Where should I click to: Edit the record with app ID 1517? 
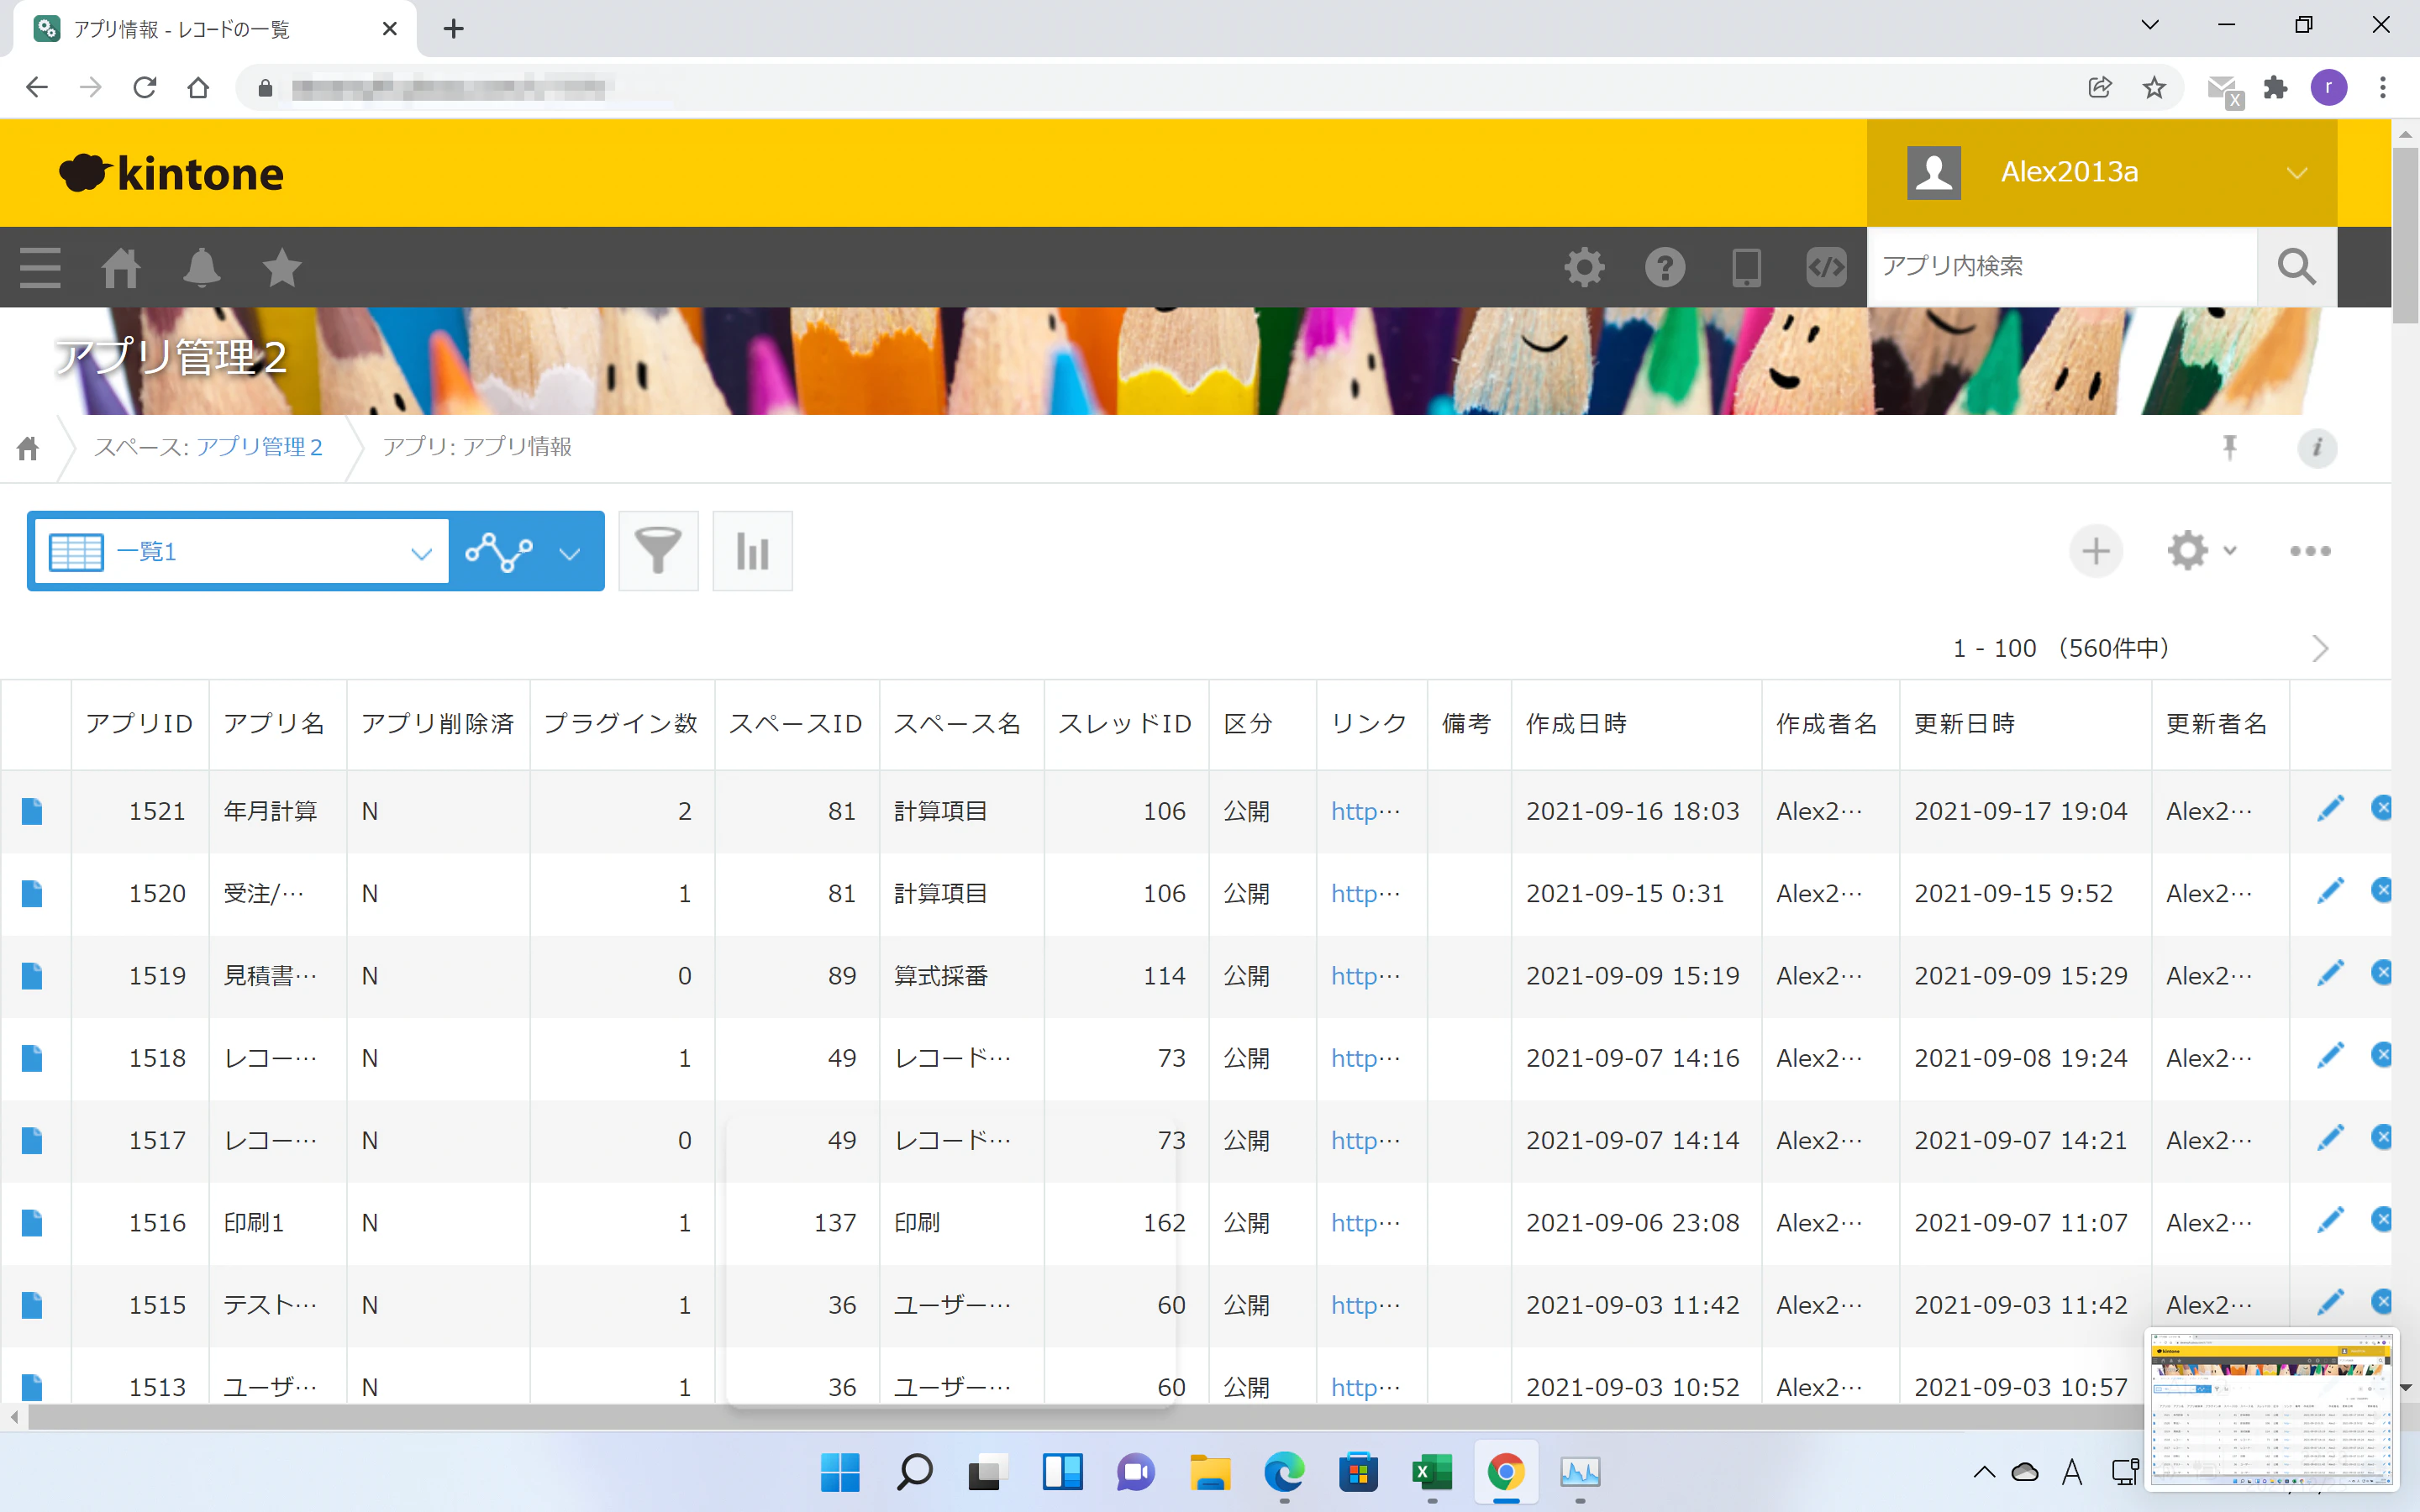[2330, 1138]
